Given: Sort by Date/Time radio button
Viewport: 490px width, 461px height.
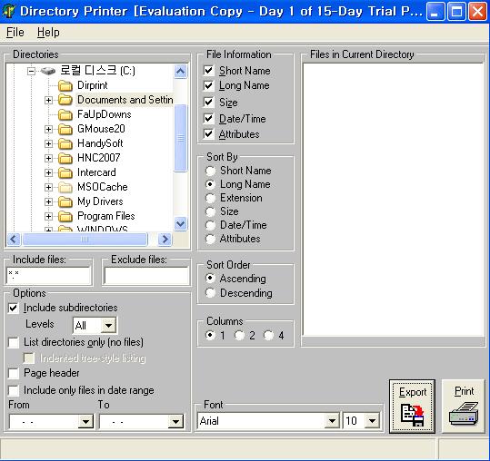Looking at the screenshot, I should coord(210,225).
